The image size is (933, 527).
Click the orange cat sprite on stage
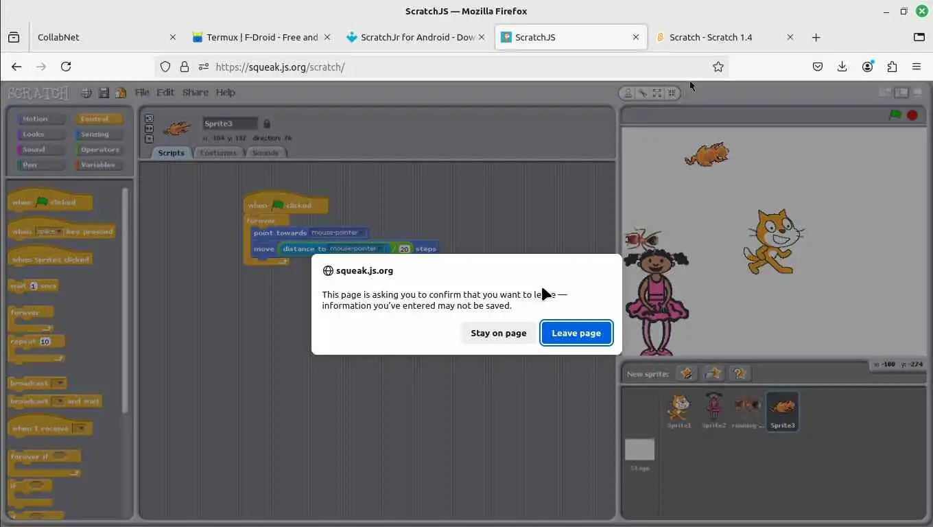[773, 242]
